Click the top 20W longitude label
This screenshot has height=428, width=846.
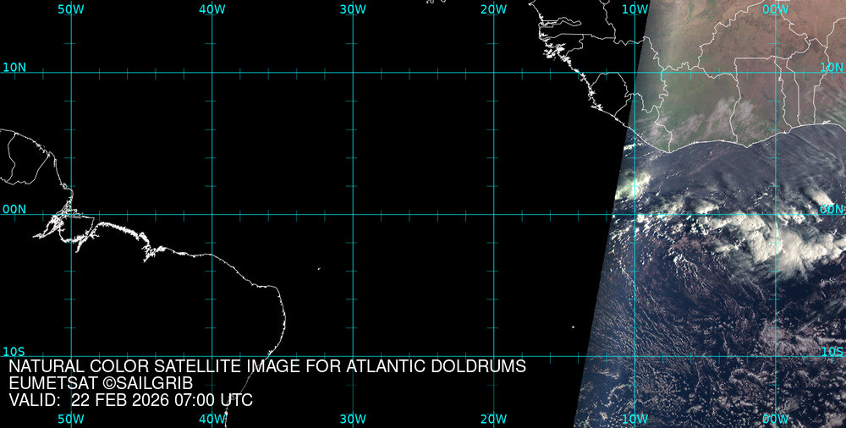tap(493, 9)
